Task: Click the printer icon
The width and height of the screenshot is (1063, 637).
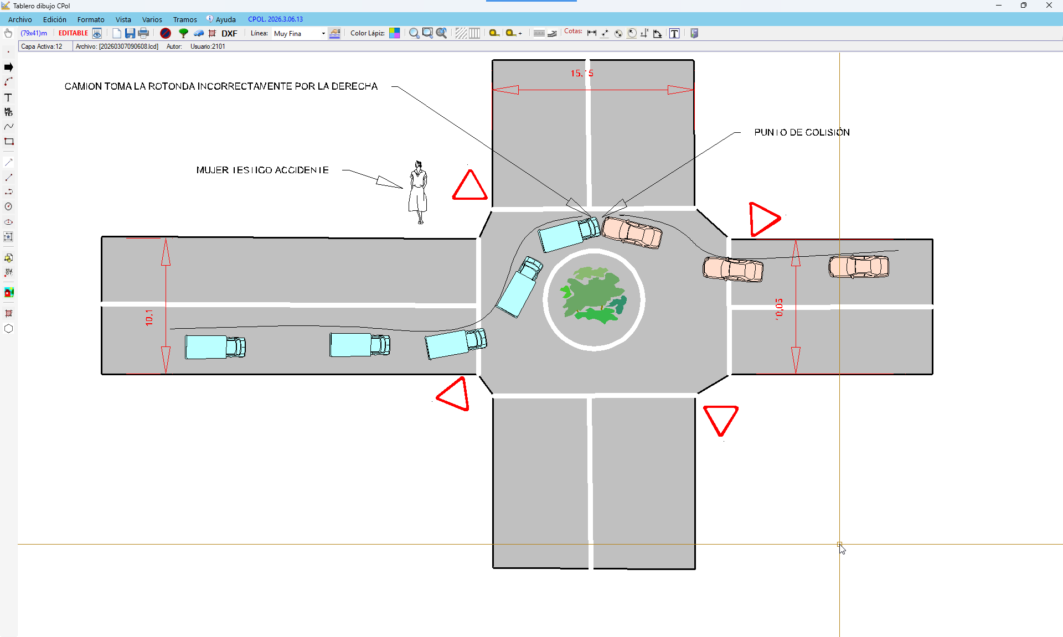Action: pyautogui.click(x=143, y=33)
